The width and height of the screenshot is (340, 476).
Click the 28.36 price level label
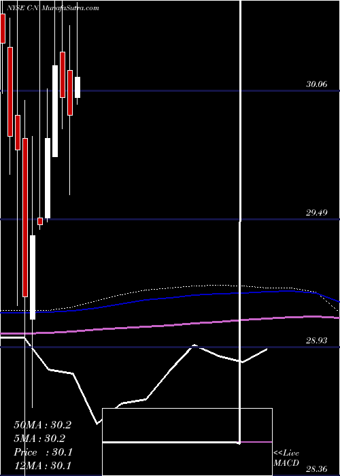pyautogui.click(x=316, y=469)
